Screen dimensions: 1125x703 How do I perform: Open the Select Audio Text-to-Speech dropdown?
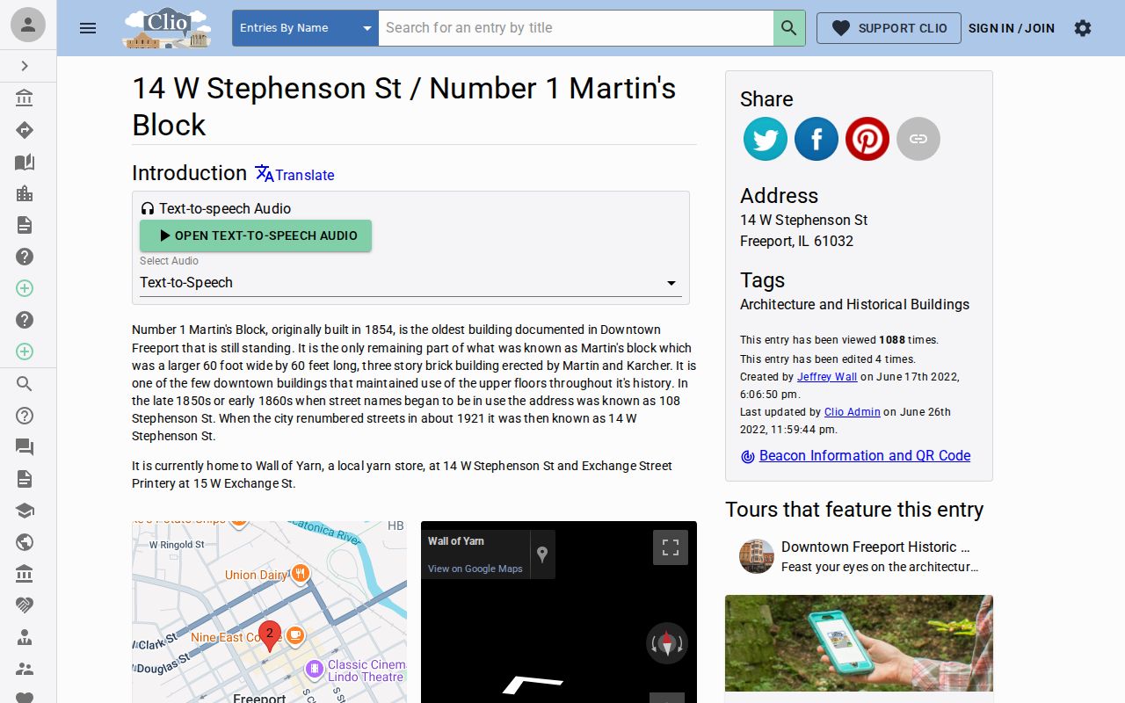coord(410,283)
